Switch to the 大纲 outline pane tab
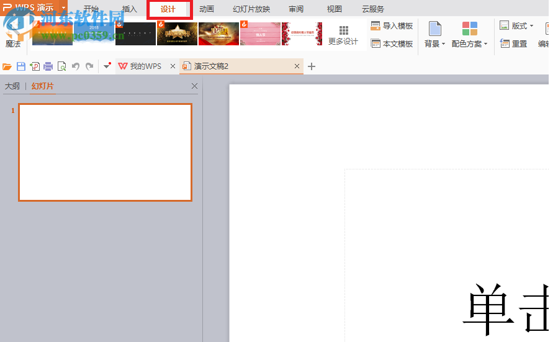 pyautogui.click(x=12, y=86)
